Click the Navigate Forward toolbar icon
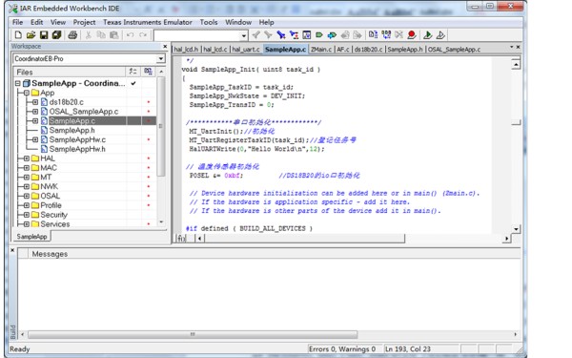572x358 pixels. click(x=357, y=35)
